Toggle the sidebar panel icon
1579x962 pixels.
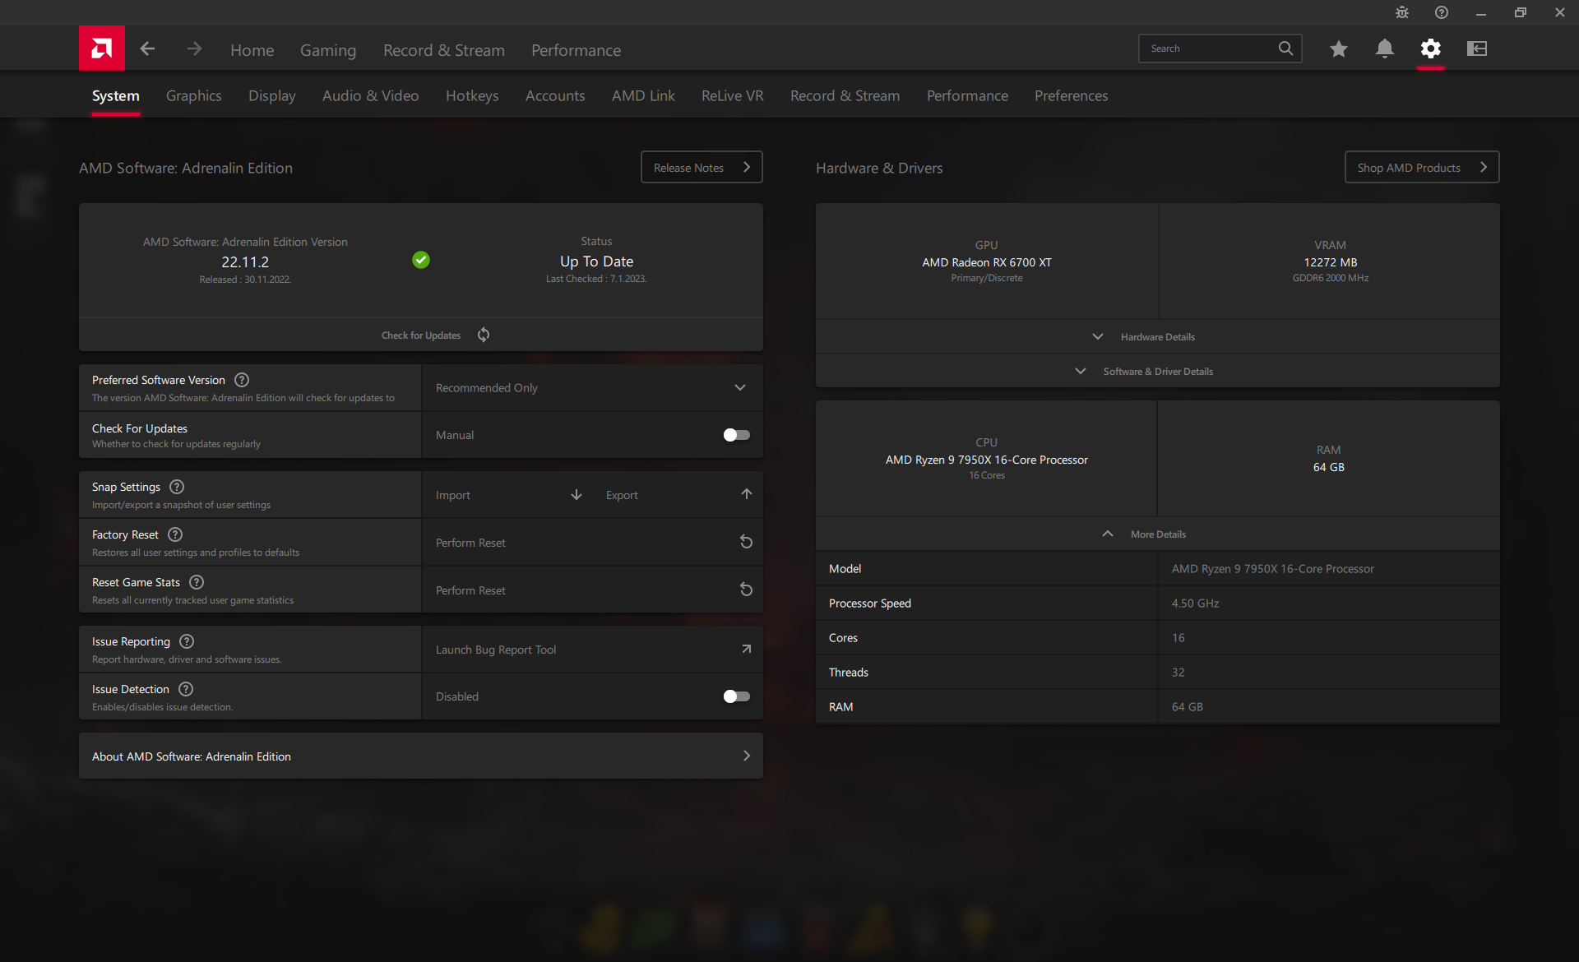1476,49
